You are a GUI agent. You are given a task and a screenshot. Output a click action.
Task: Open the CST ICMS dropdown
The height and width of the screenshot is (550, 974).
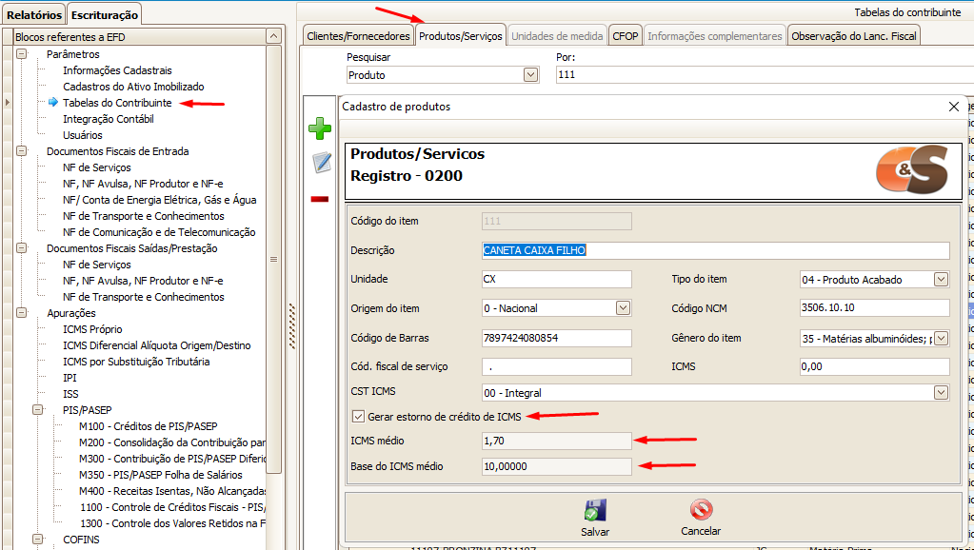click(x=941, y=392)
